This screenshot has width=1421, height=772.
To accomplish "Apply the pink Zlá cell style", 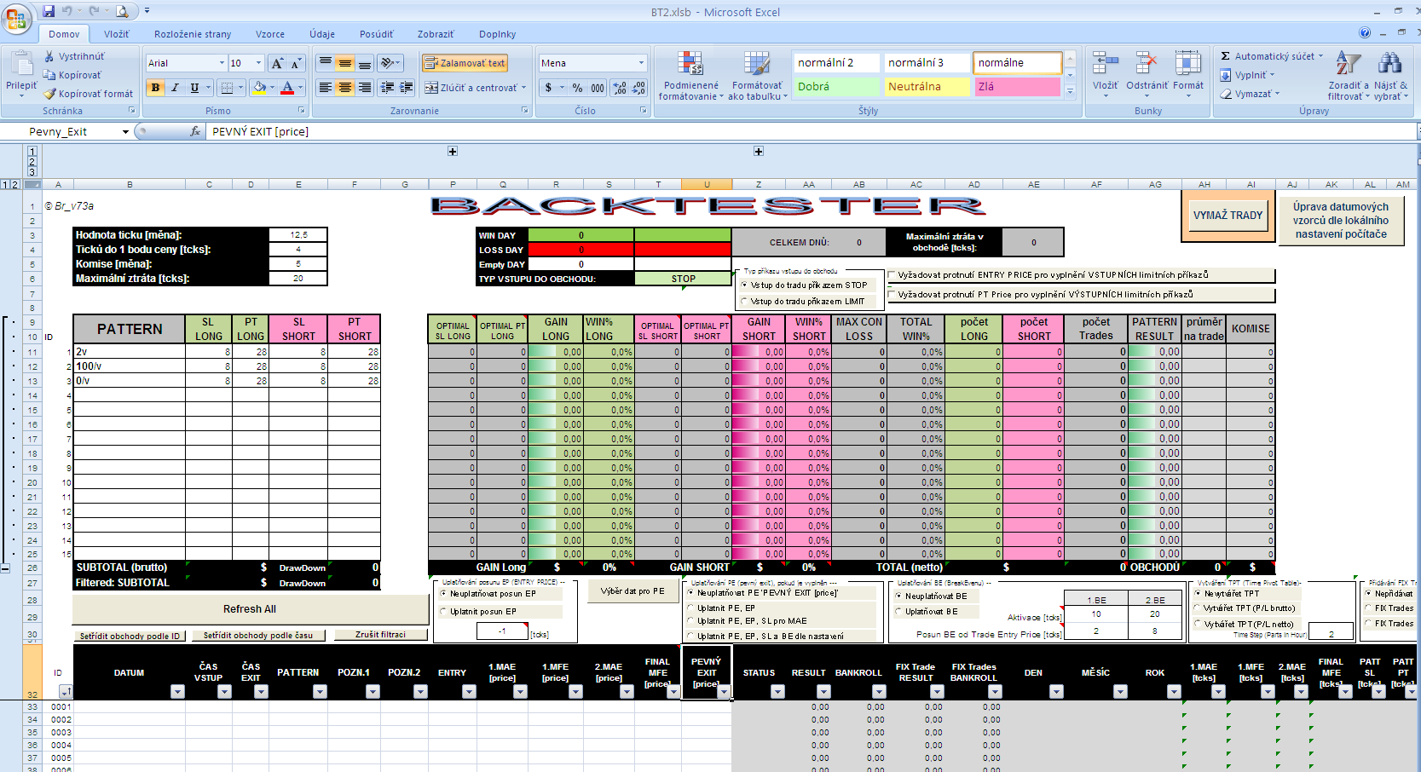I will [1017, 87].
